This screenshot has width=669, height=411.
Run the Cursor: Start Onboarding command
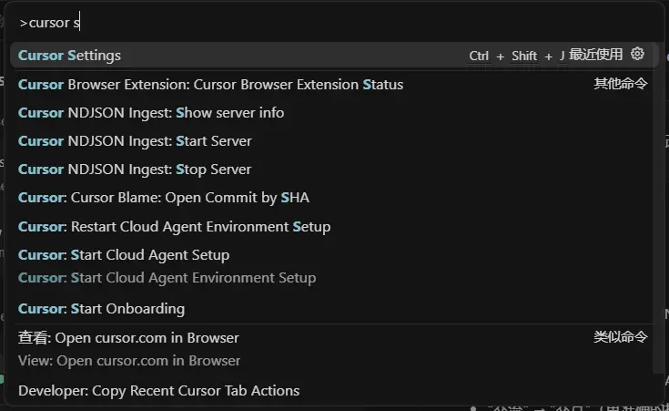334,308
